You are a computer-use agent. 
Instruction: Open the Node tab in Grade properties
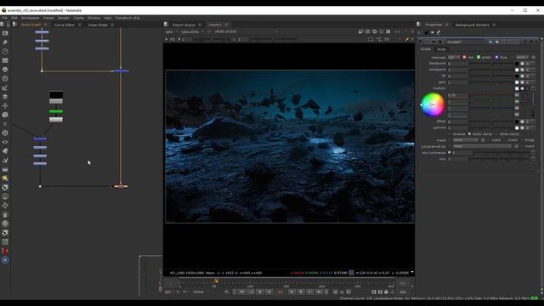pos(441,49)
